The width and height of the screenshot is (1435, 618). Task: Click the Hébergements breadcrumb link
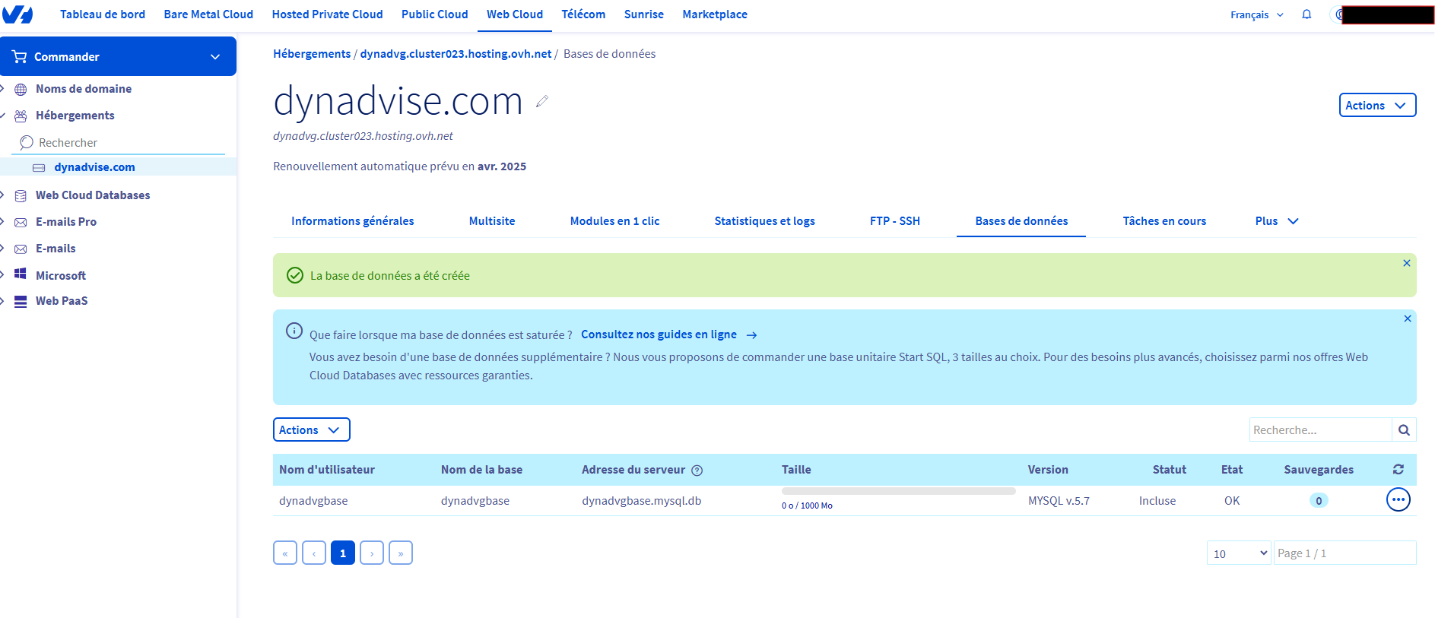pyautogui.click(x=312, y=54)
